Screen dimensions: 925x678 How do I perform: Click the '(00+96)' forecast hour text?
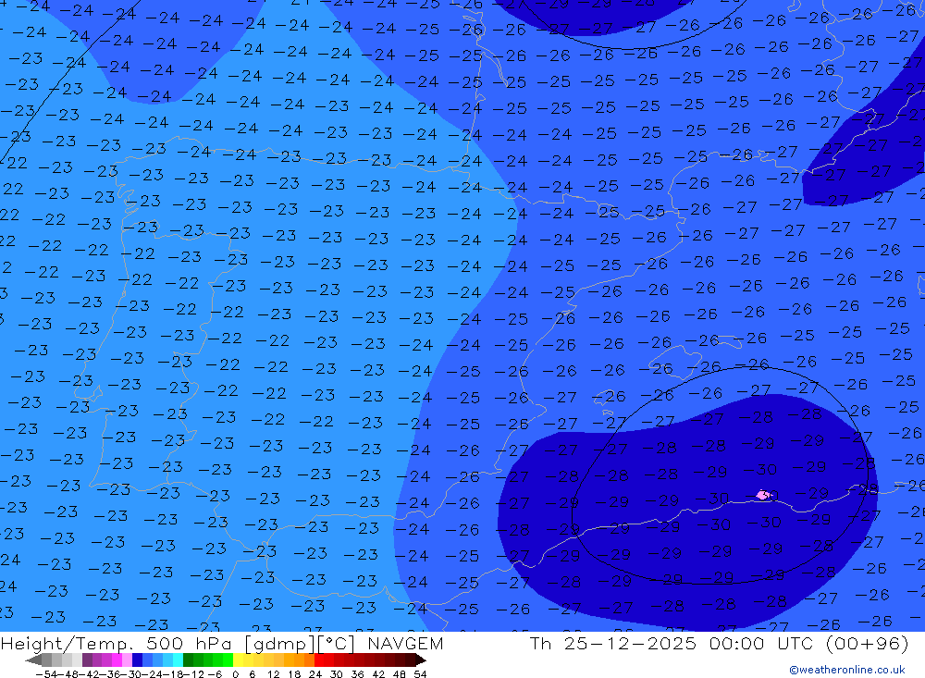coord(868,643)
